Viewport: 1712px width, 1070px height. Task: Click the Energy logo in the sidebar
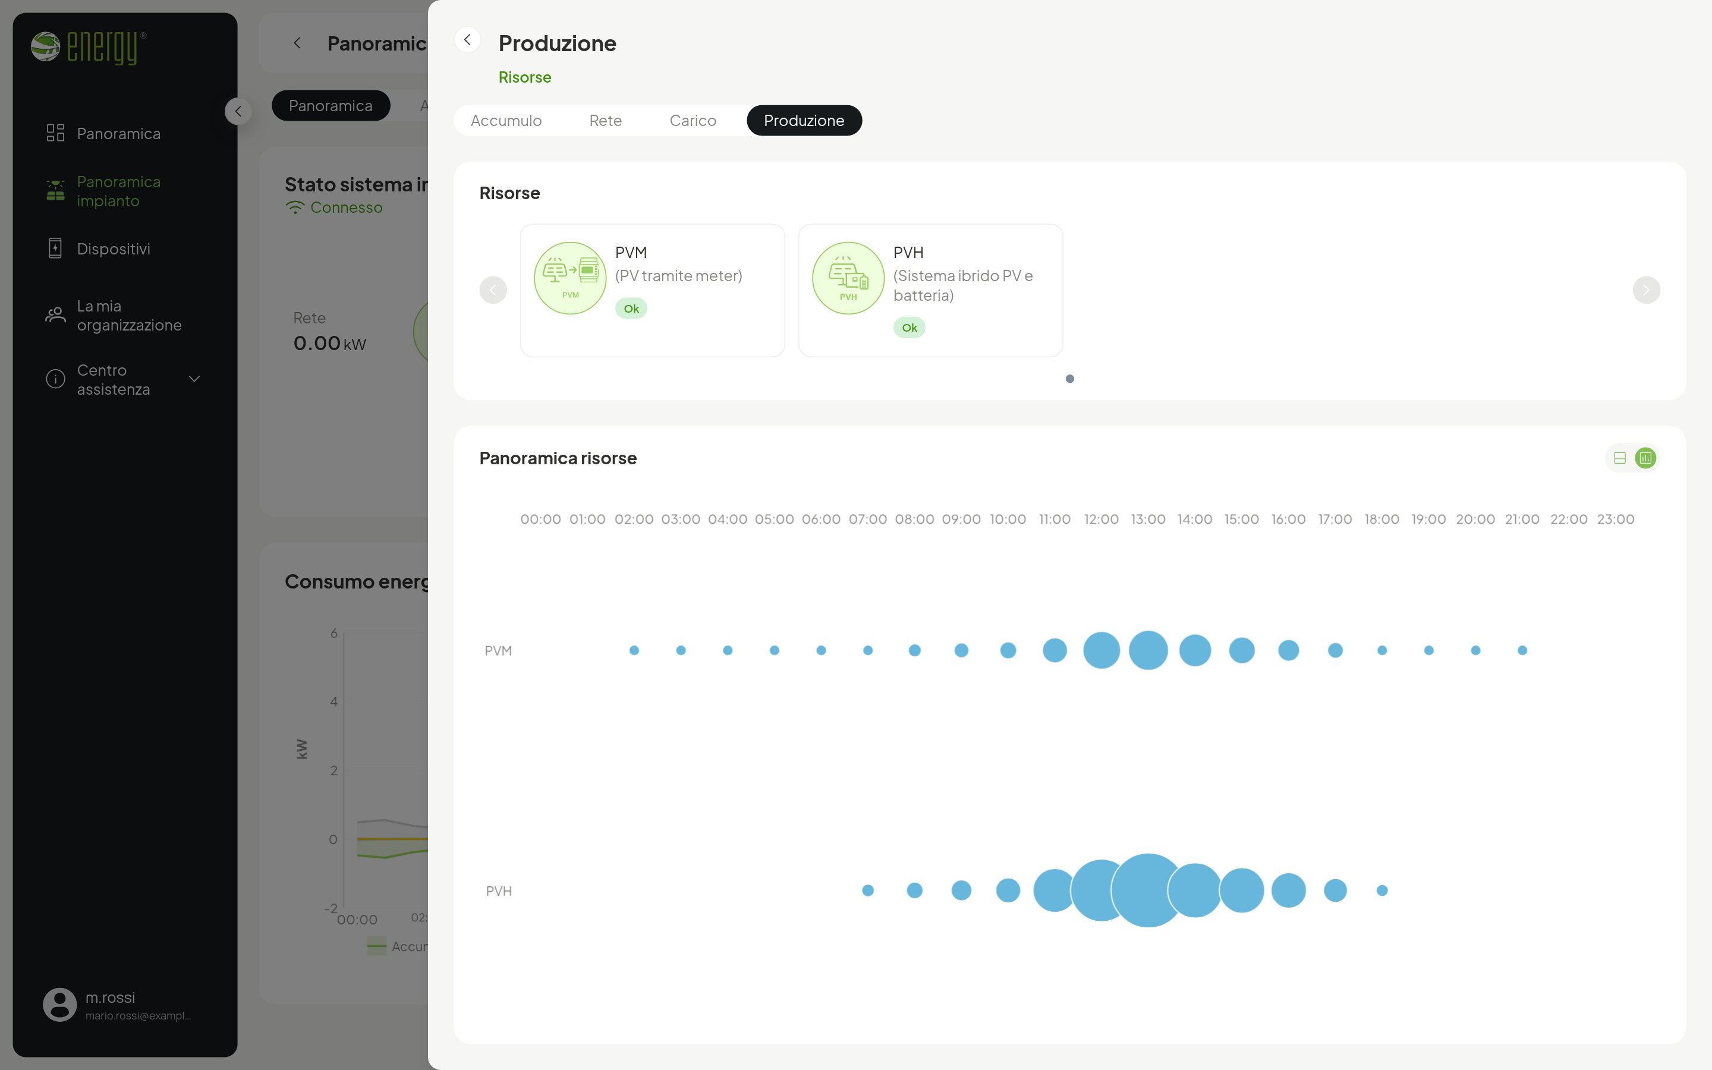[x=89, y=48]
